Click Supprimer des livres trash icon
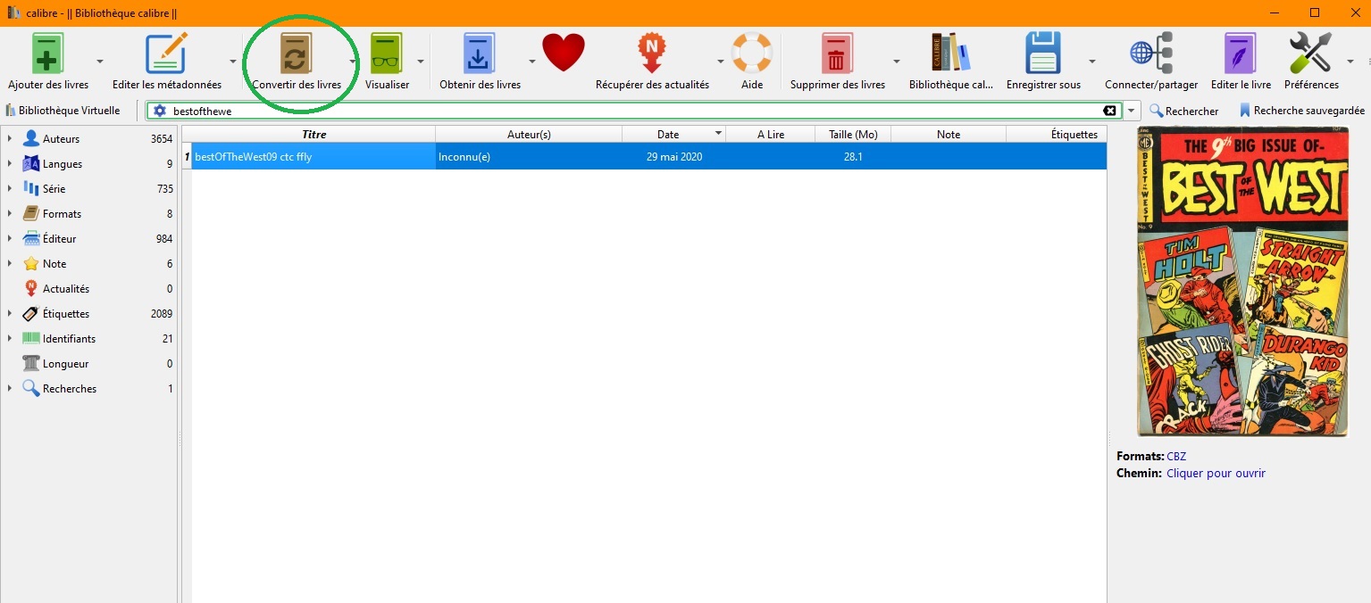Screen dimensions: 1371x603 pos(837,54)
